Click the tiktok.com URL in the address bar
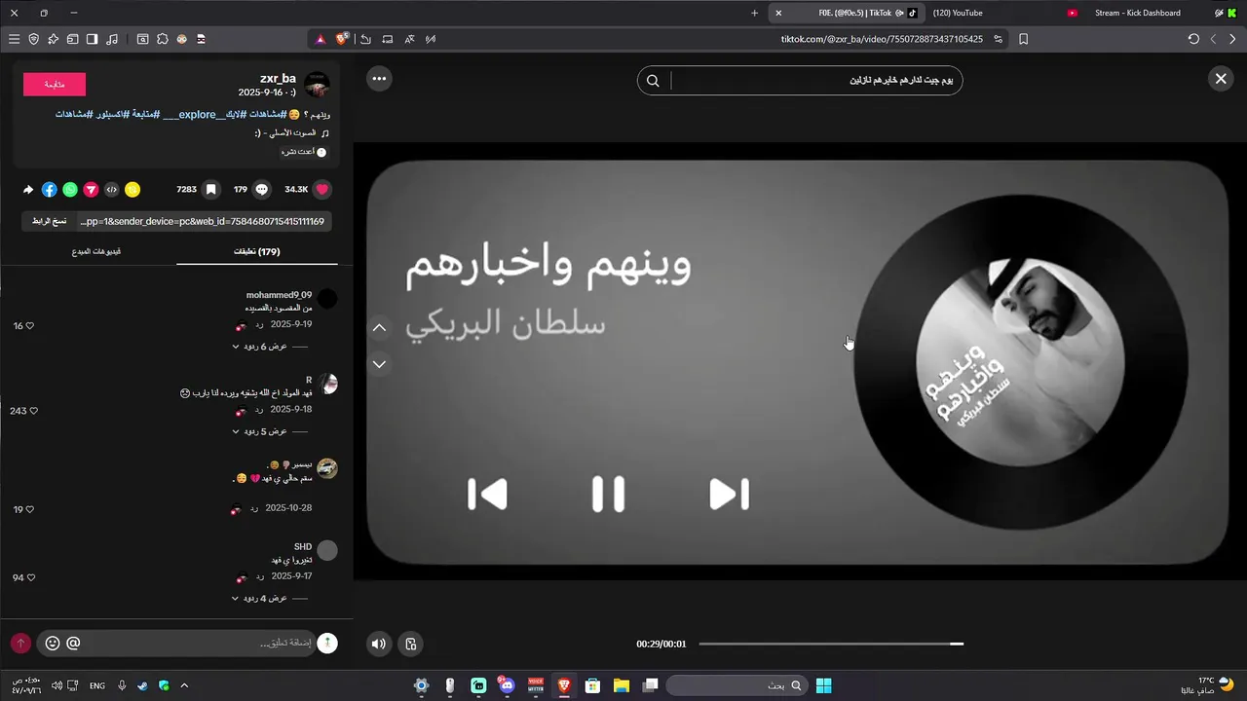 (x=882, y=39)
